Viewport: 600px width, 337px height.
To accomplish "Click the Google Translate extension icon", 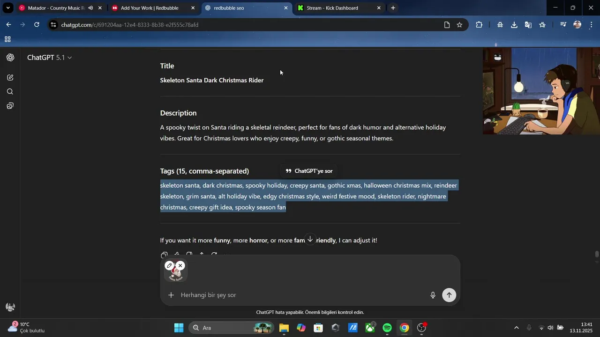I will (x=528, y=25).
